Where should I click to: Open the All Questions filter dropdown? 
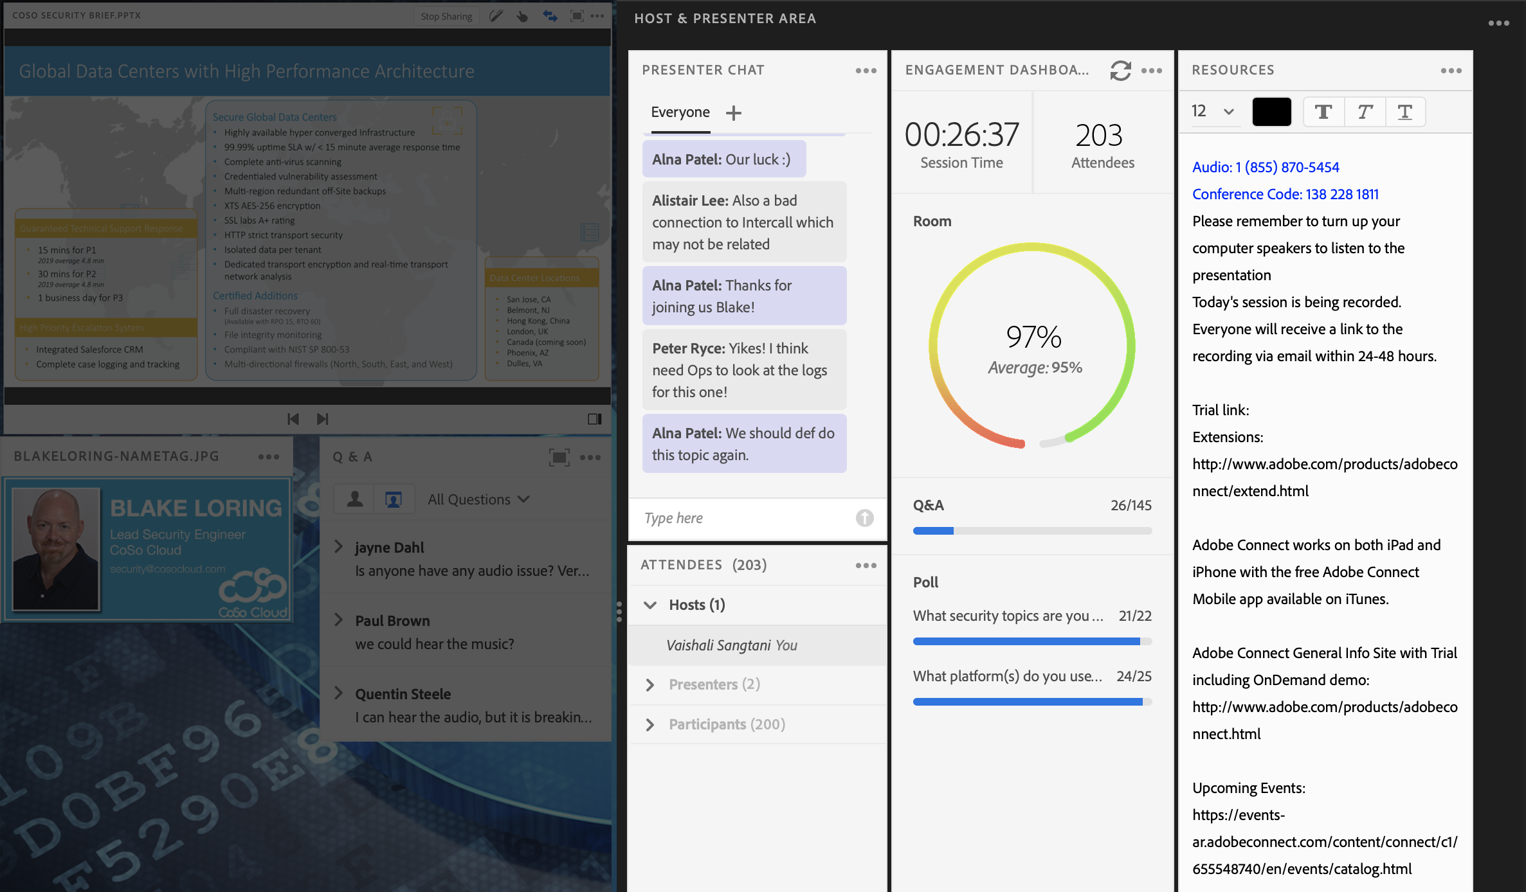(x=478, y=499)
